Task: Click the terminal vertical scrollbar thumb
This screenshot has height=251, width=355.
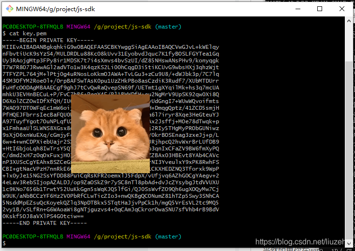Action: pos(349,150)
